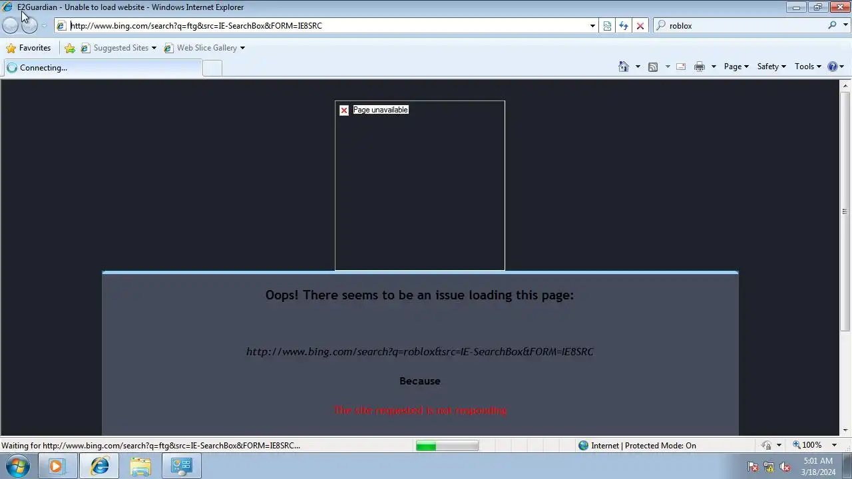Click the Page unavailable broken image
The image size is (852, 479).
(x=420, y=186)
